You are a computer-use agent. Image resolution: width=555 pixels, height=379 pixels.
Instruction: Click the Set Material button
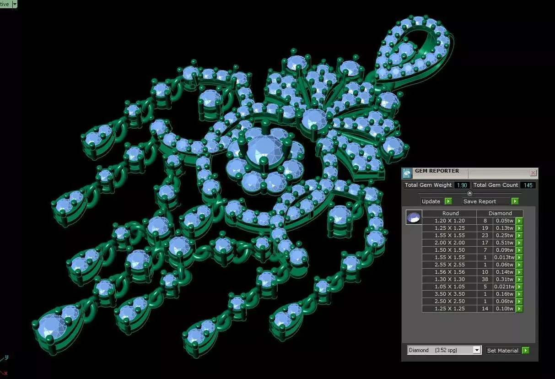[503, 350]
